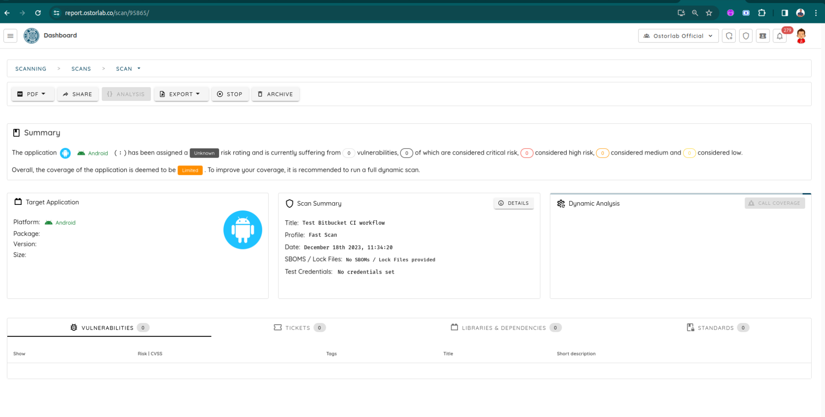
Task: Open the Ostorlab Official organization selector
Action: (678, 36)
